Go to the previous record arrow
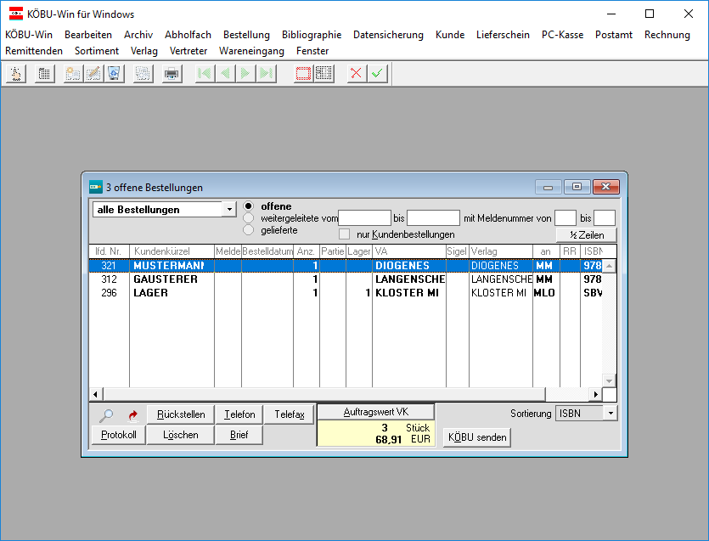Screen dimensions: 709x541 pos(225,73)
